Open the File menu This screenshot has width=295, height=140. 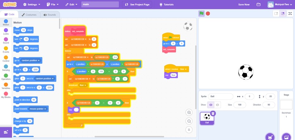(52, 4)
